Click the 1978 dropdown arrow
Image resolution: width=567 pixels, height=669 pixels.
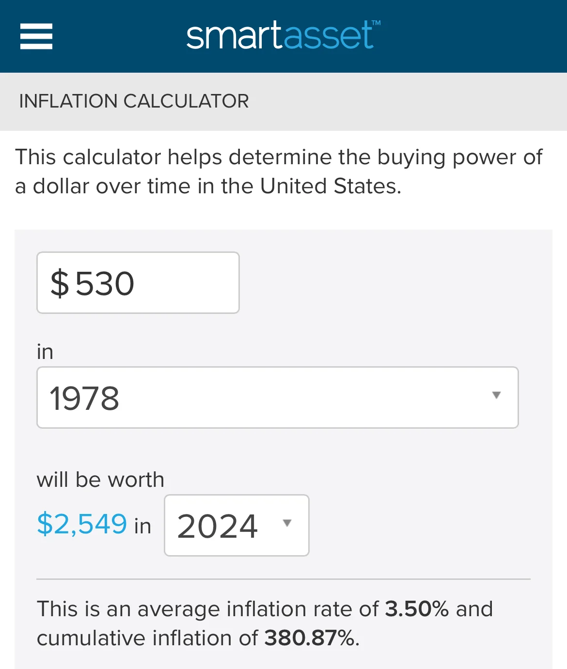[496, 395]
